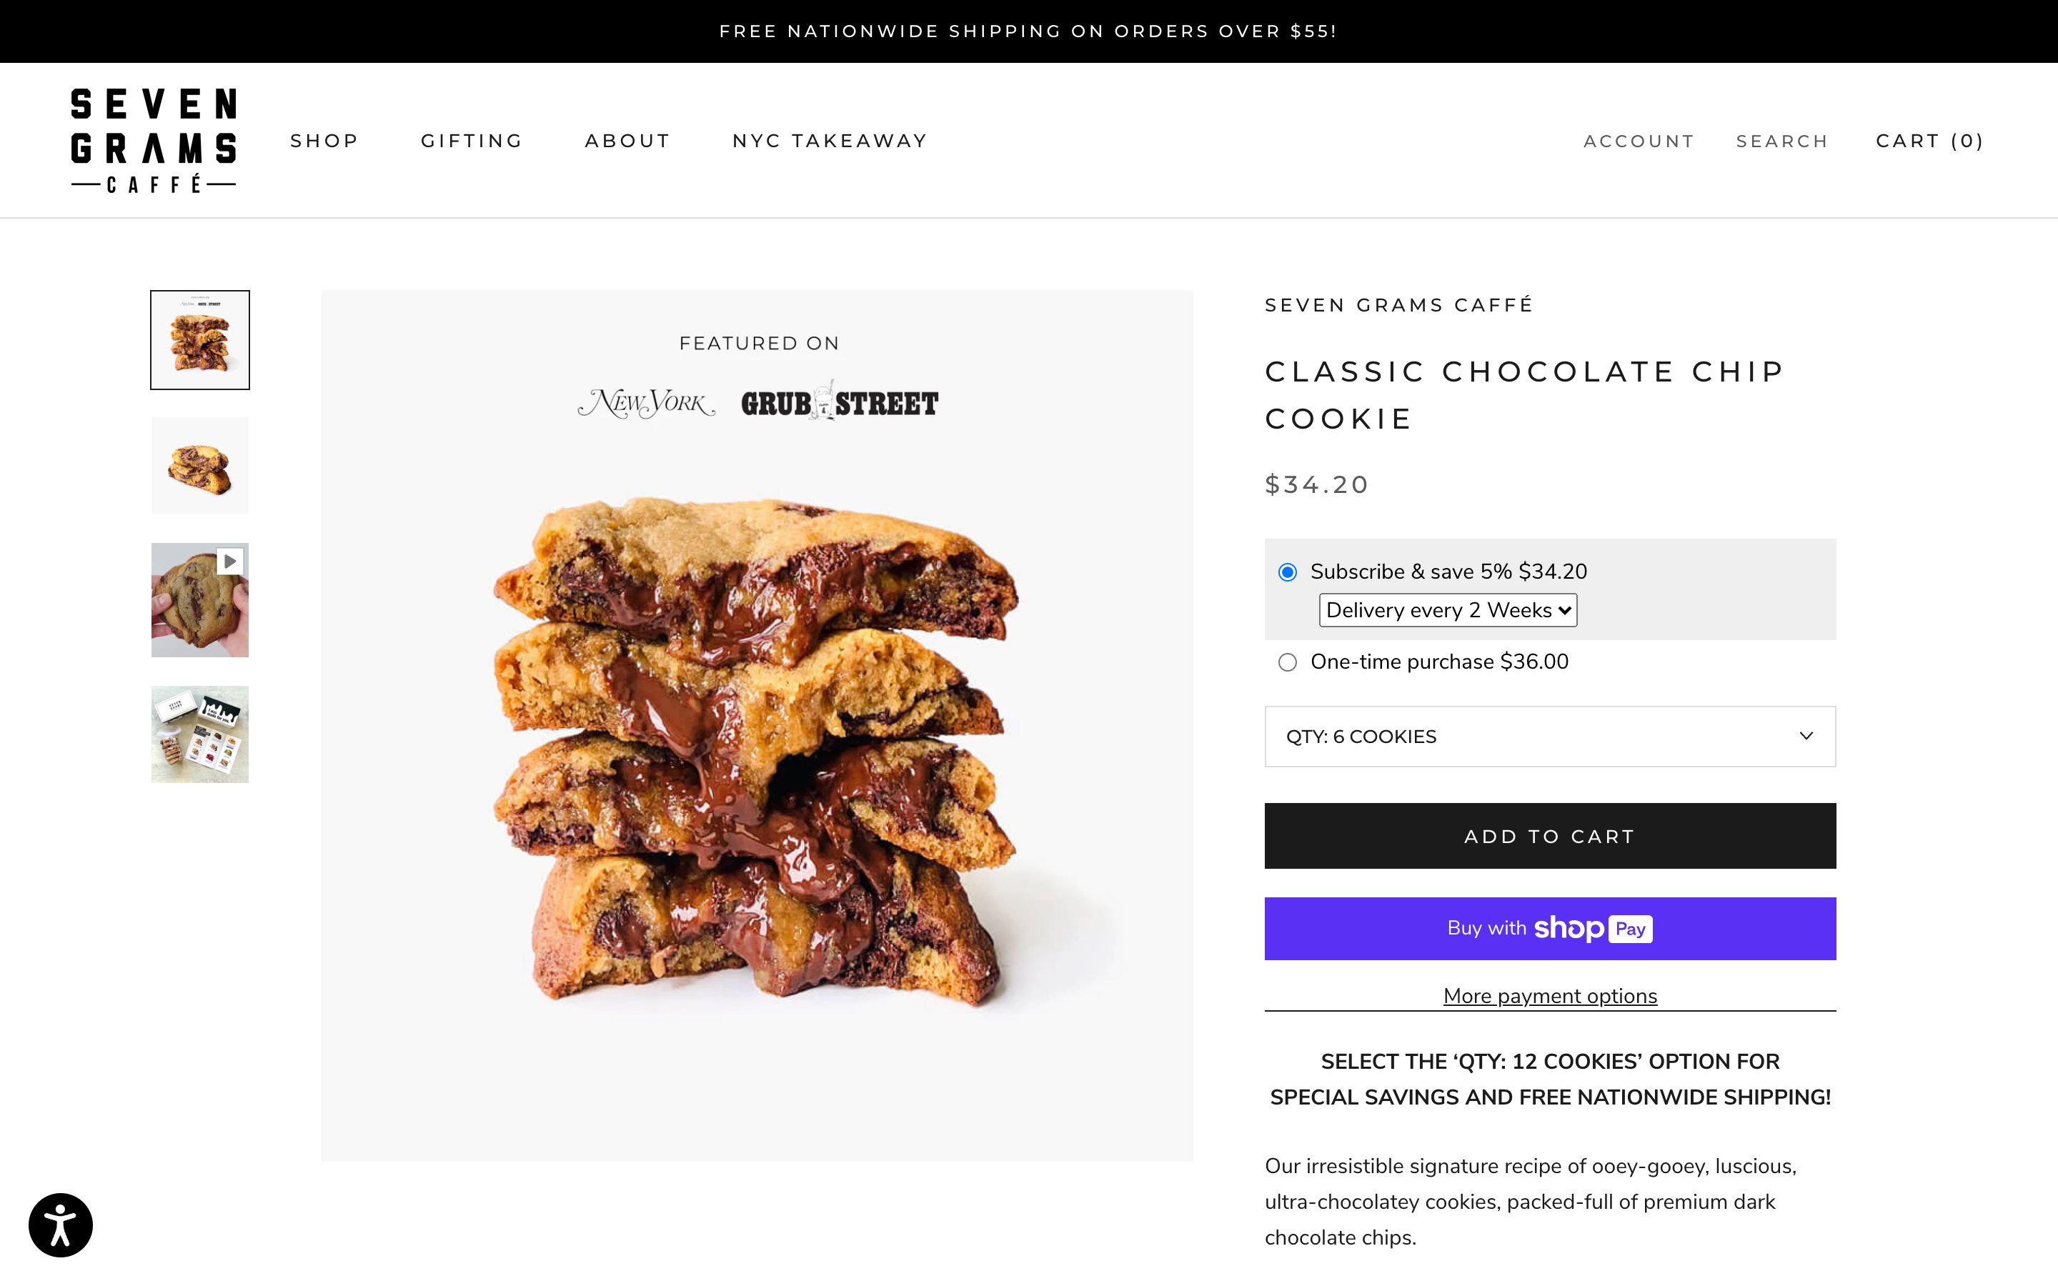Open the GIFTING page

pos(471,140)
